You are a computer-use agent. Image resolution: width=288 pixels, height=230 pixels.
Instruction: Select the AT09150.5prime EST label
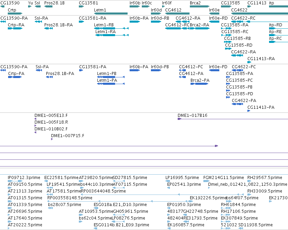pos(25,184)
